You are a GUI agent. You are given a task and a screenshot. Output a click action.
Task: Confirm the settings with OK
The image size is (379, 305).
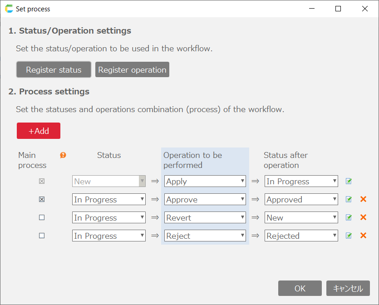300,288
